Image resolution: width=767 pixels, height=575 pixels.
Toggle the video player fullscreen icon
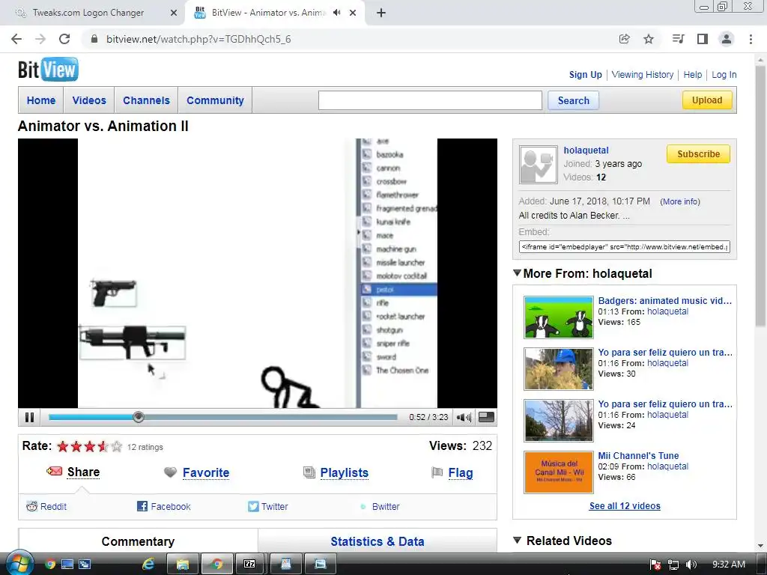click(x=486, y=417)
